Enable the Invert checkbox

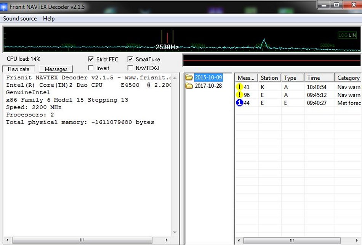click(x=90, y=68)
